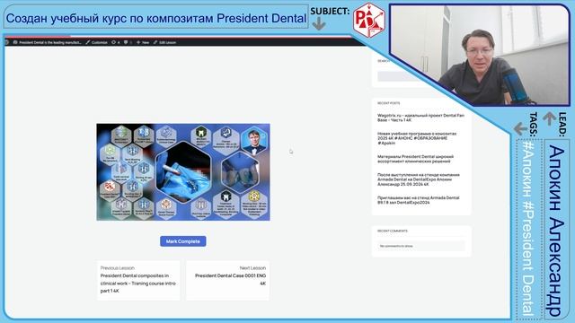Open recent post about Wagobrix.ru
This screenshot has height=323, width=575.
(420, 118)
